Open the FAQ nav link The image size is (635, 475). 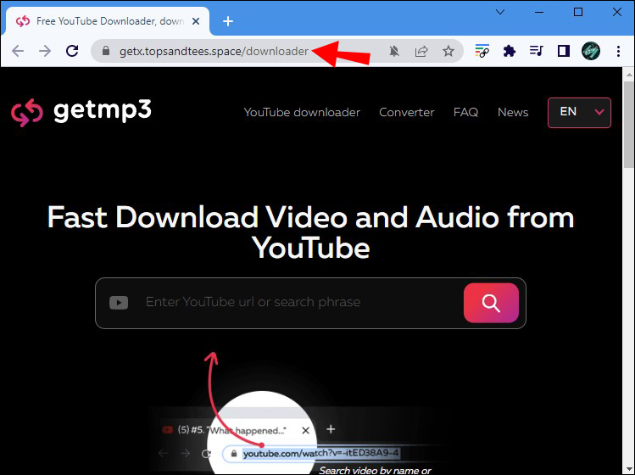click(465, 112)
